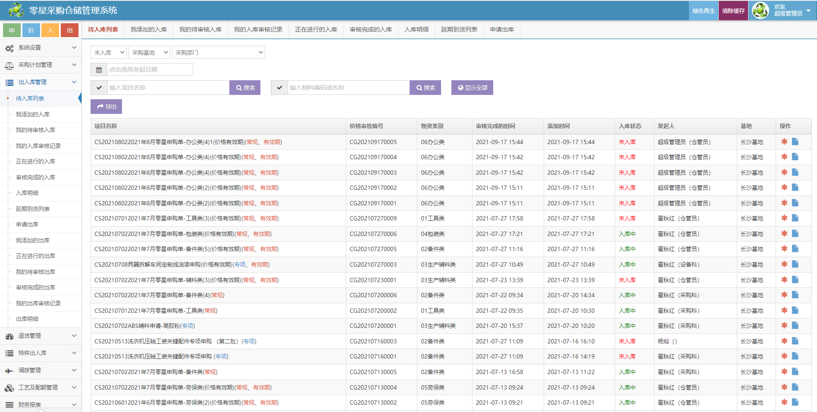Click red asterisk icon for CG202107270005 row
Image resolution: width=817 pixels, height=412 pixels.
pos(784,248)
